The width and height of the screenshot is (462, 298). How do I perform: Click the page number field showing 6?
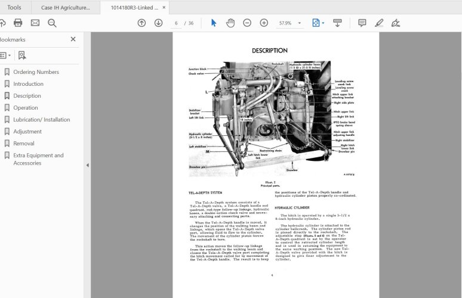click(x=176, y=23)
